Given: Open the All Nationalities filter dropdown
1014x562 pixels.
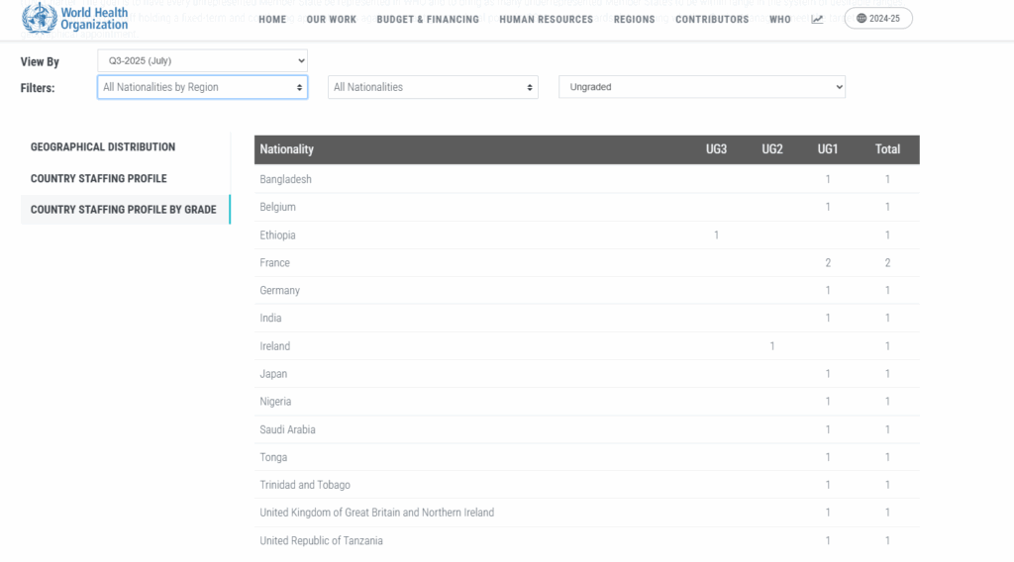Looking at the screenshot, I should 433,87.
